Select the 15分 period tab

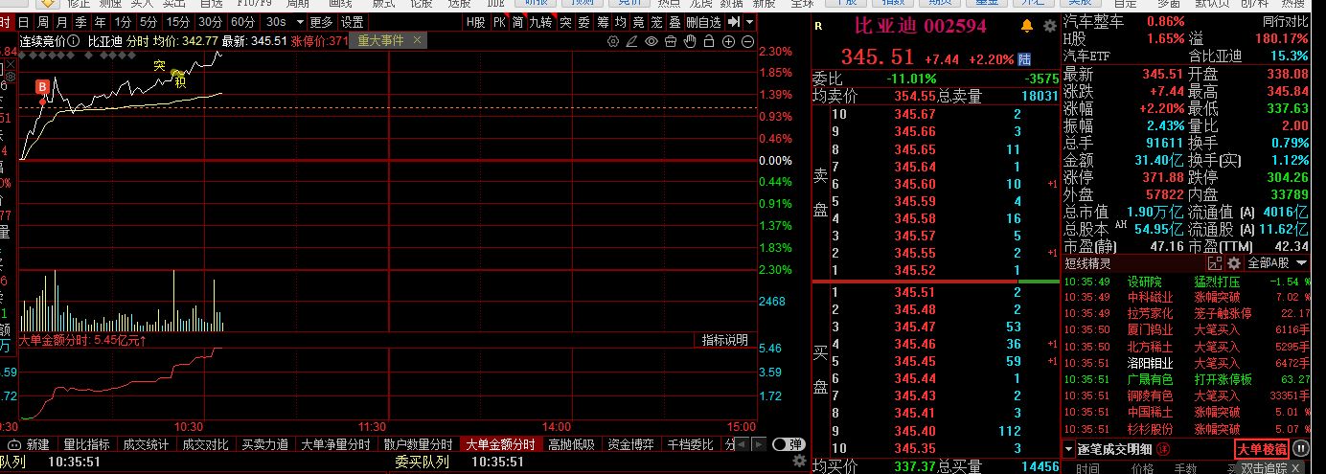coord(177,22)
